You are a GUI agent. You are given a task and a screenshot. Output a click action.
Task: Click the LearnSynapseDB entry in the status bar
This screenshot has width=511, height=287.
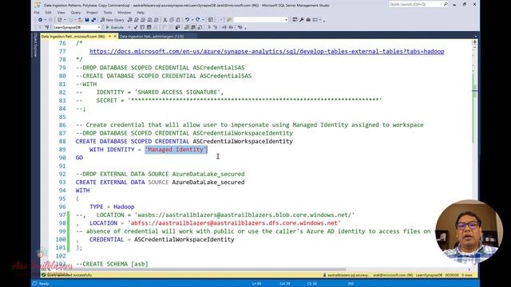(x=429, y=275)
